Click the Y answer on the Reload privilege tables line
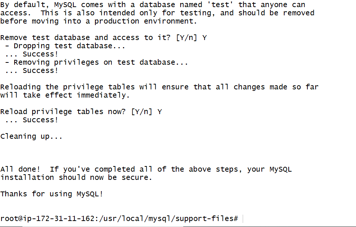This screenshot has height=227, width=356. coord(160,112)
